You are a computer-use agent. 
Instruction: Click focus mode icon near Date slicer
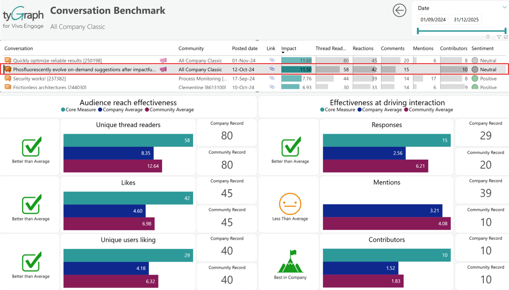506,37
